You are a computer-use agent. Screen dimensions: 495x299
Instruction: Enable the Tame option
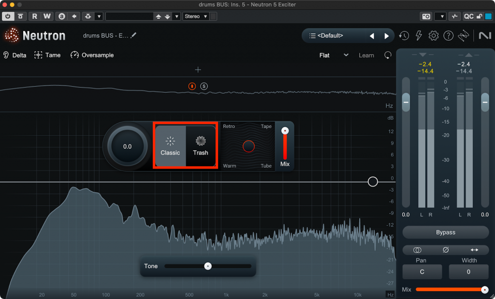pos(47,55)
